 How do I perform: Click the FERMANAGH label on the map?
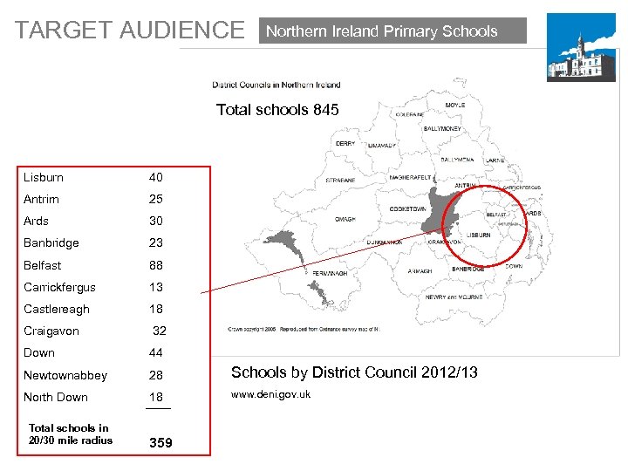point(330,274)
